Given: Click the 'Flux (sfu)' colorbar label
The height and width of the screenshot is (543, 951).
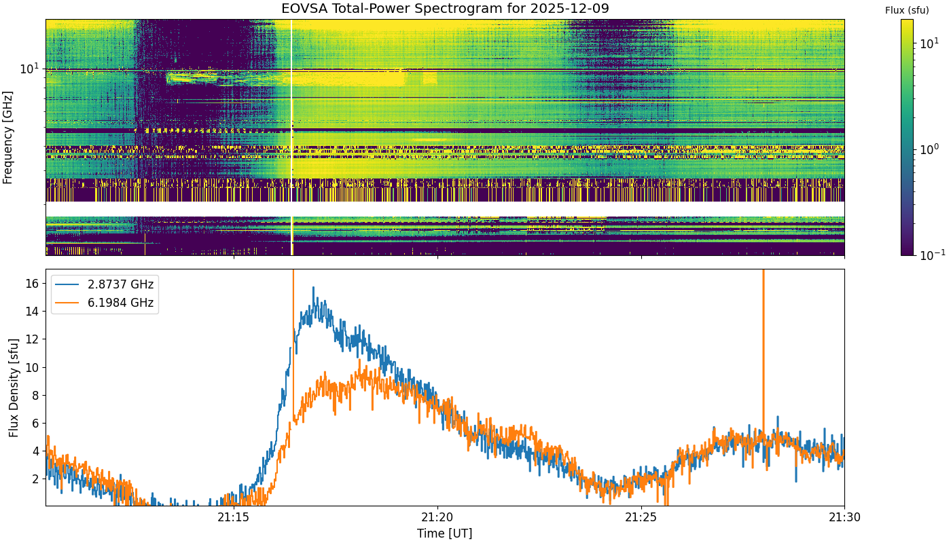Looking at the screenshot, I should click(x=907, y=10).
